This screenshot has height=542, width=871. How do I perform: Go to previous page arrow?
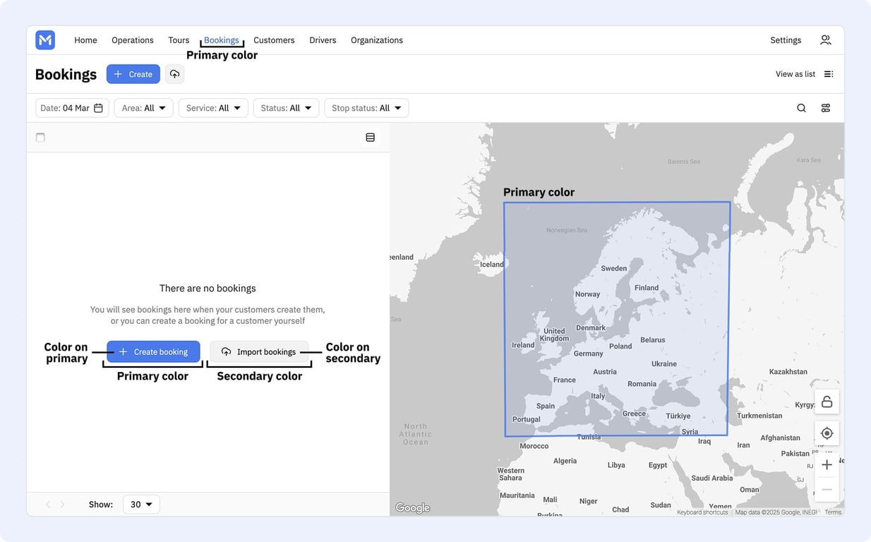[48, 505]
